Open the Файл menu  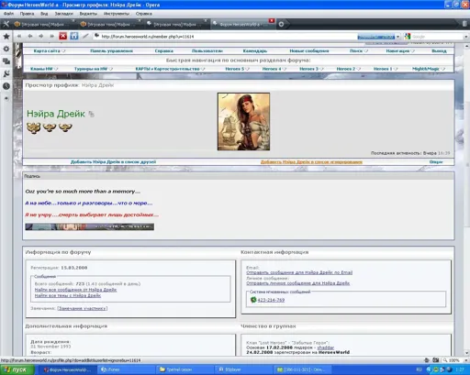coord(8,14)
